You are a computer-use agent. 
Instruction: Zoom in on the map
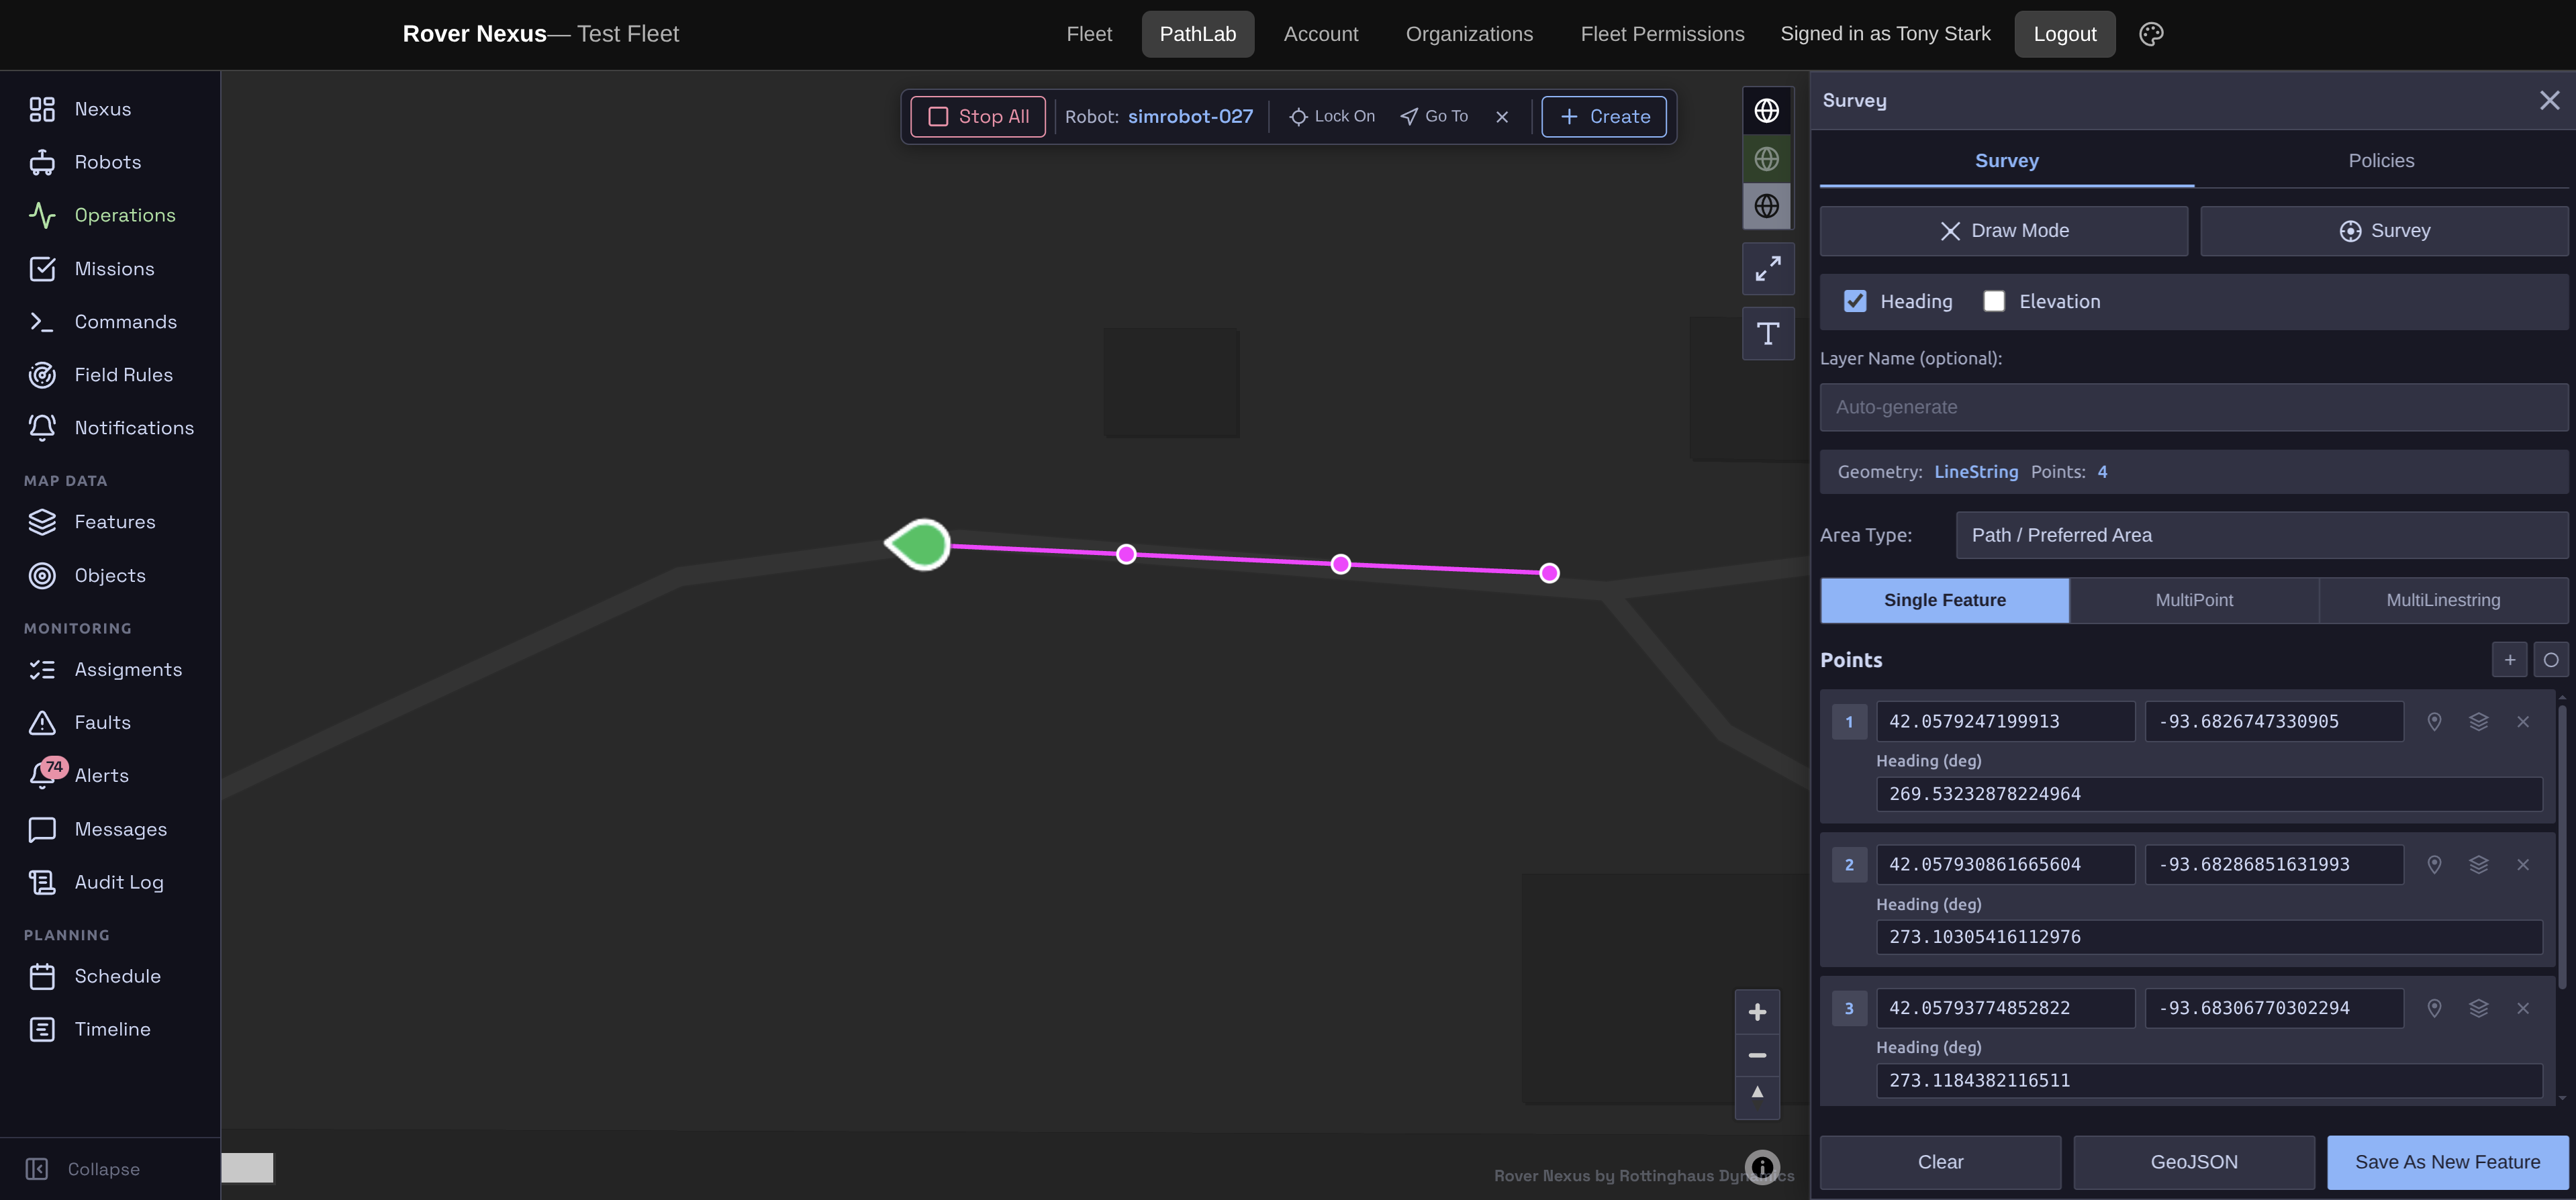click(1757, 1013)
